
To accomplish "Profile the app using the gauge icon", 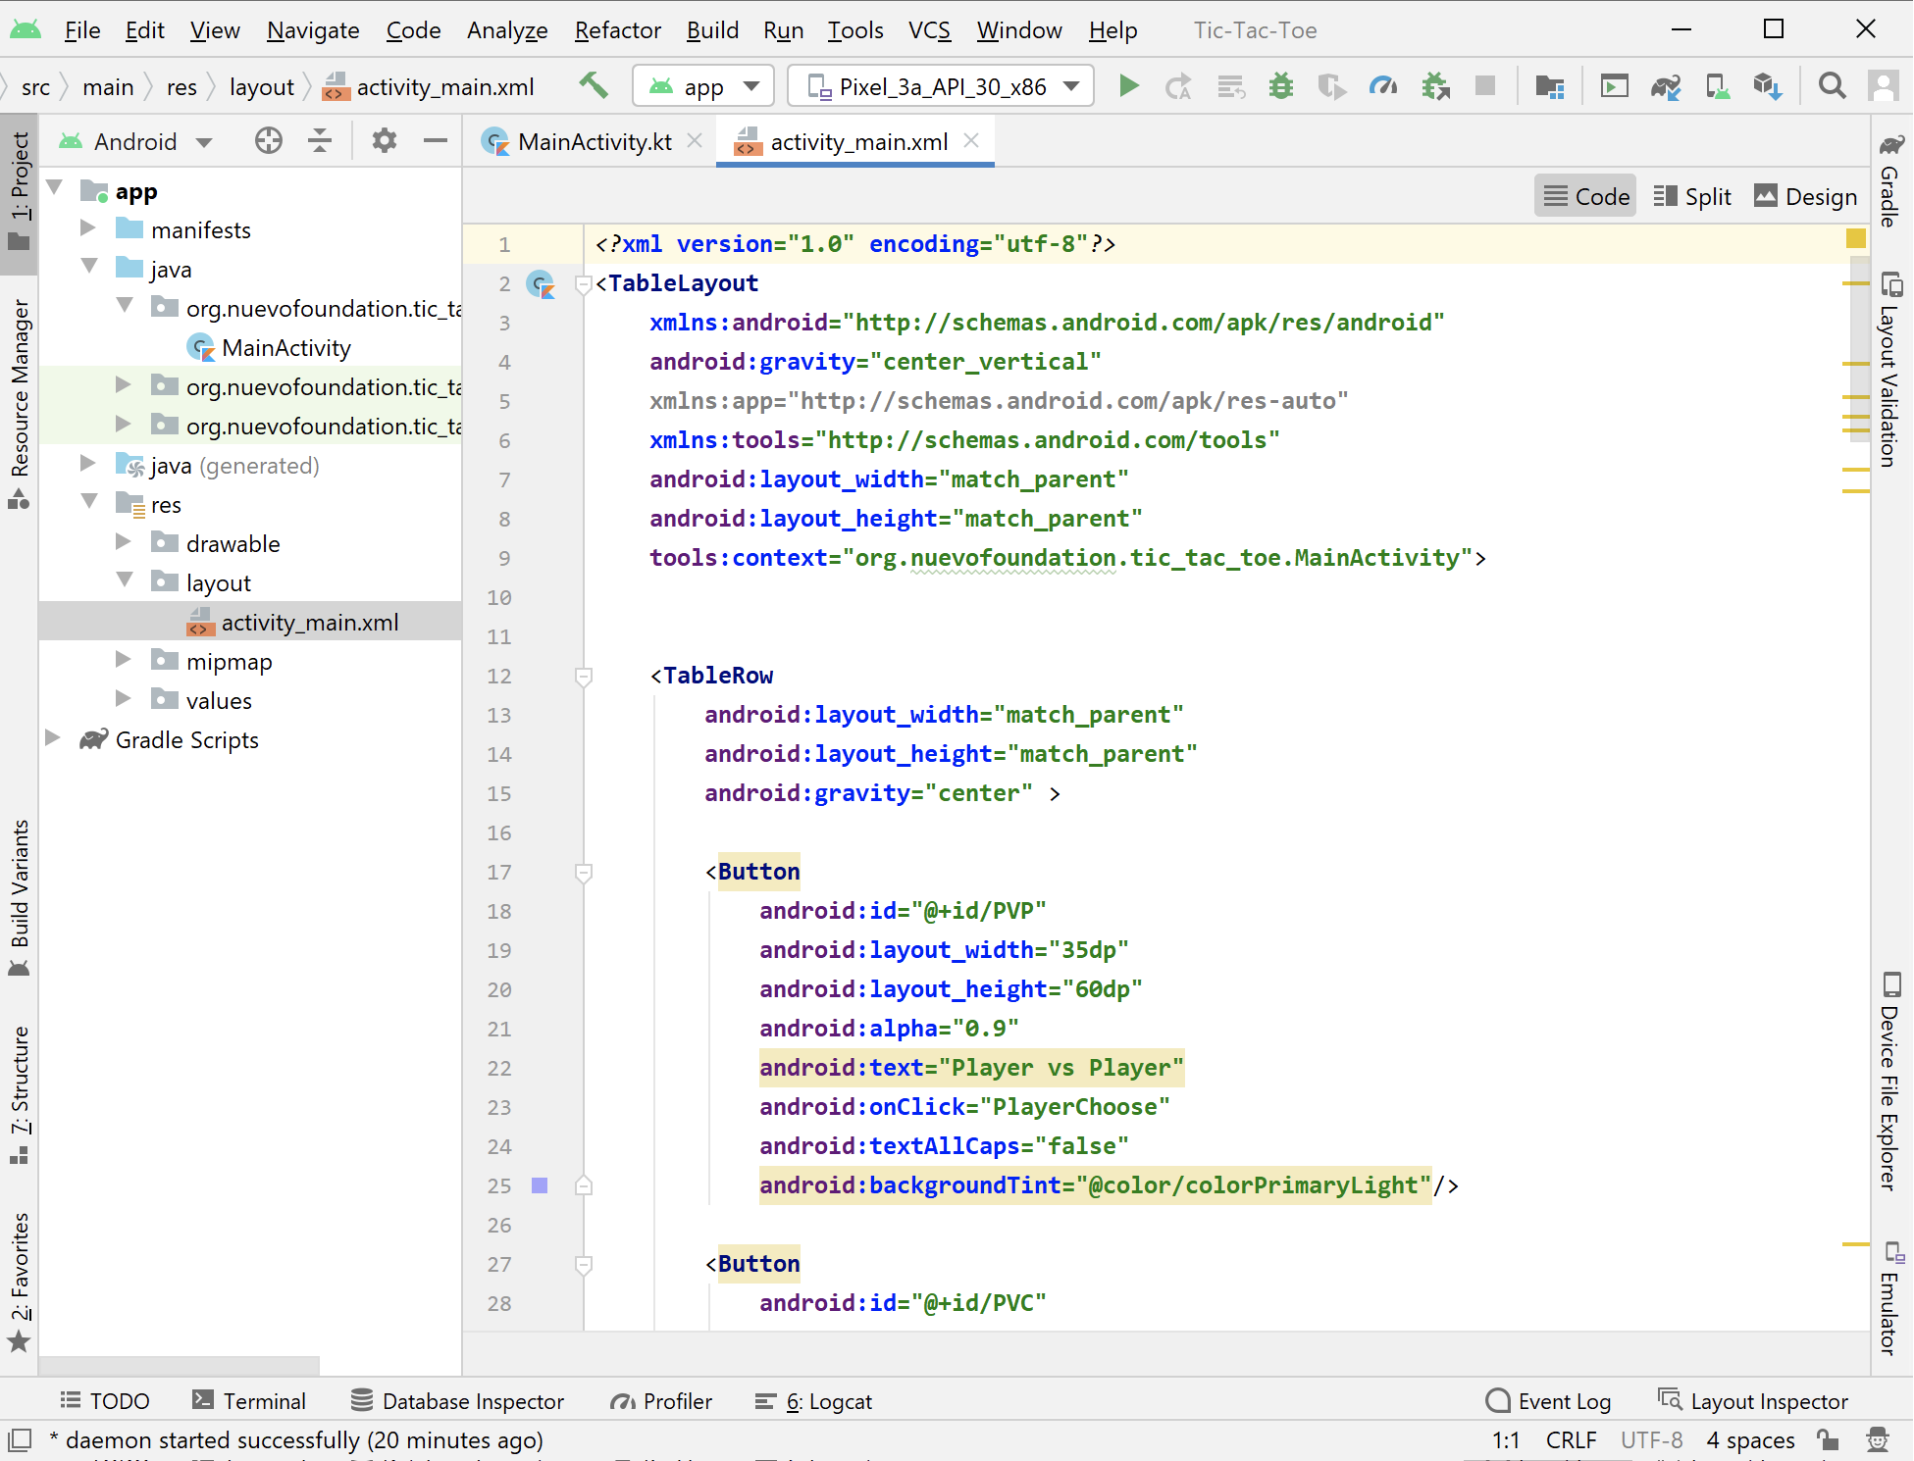I will 1383,85.
